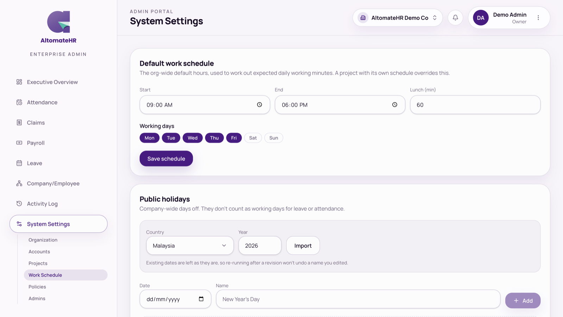Click the Demo Admin name text
This screenshot has height=317, width=563.
point(510,15)
